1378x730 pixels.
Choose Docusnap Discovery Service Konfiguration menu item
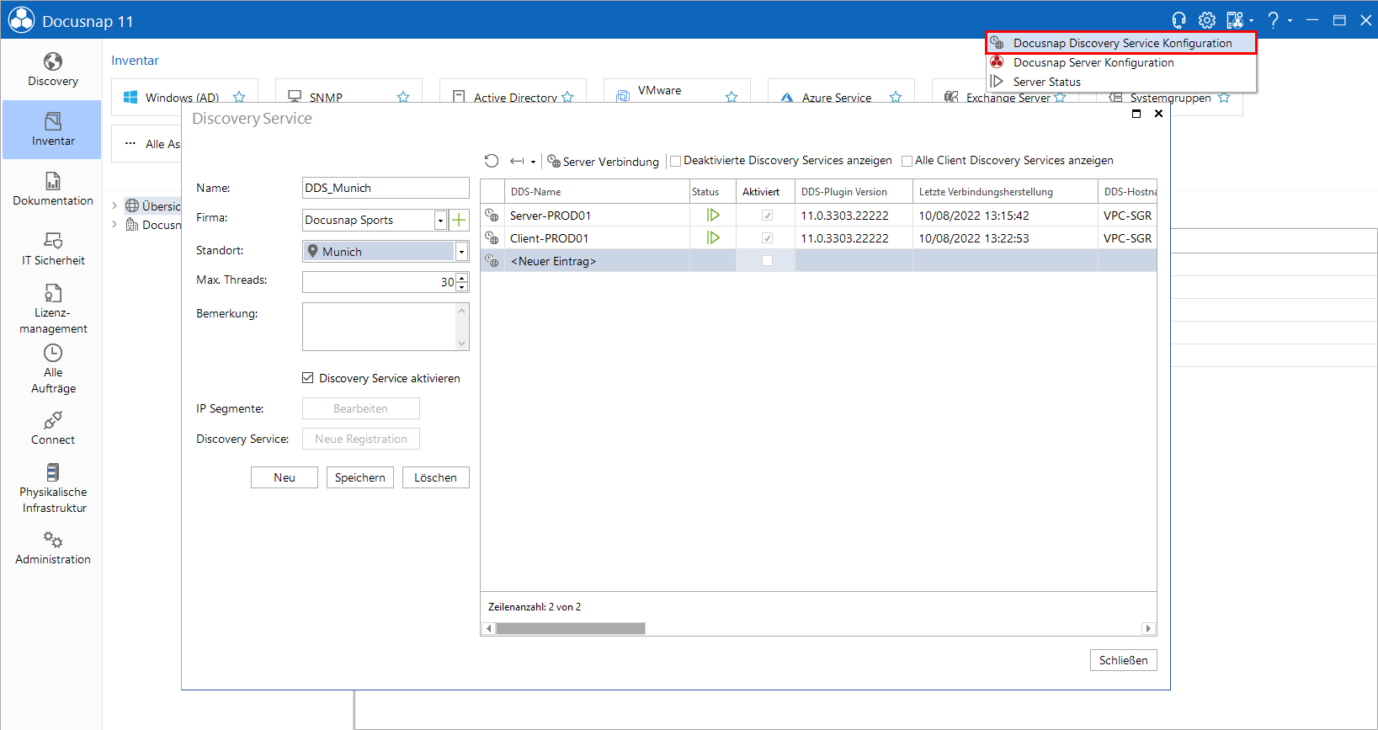tap(1121, 43)
